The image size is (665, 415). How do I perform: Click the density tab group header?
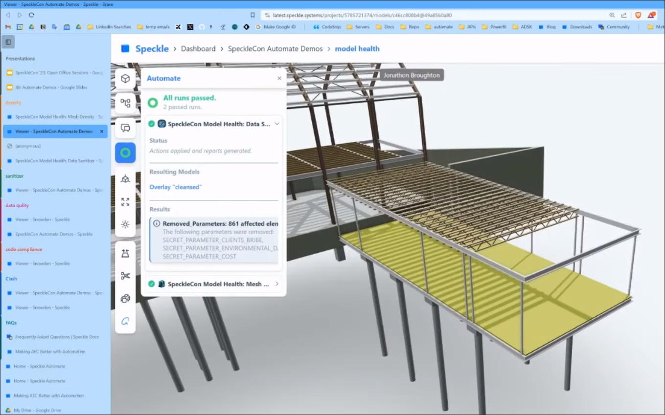(13, 103)
